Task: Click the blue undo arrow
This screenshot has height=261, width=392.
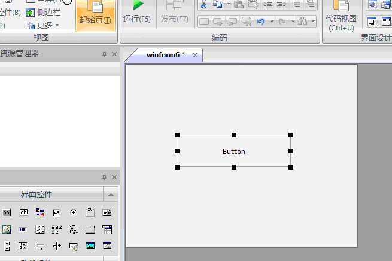Action: (x=261, y=22)
